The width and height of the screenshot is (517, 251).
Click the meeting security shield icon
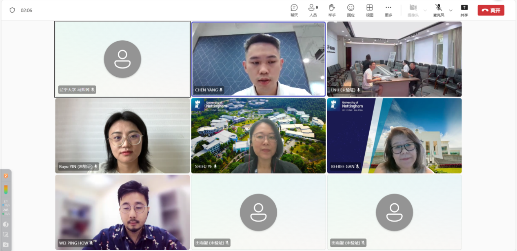(x=12, y=10)
